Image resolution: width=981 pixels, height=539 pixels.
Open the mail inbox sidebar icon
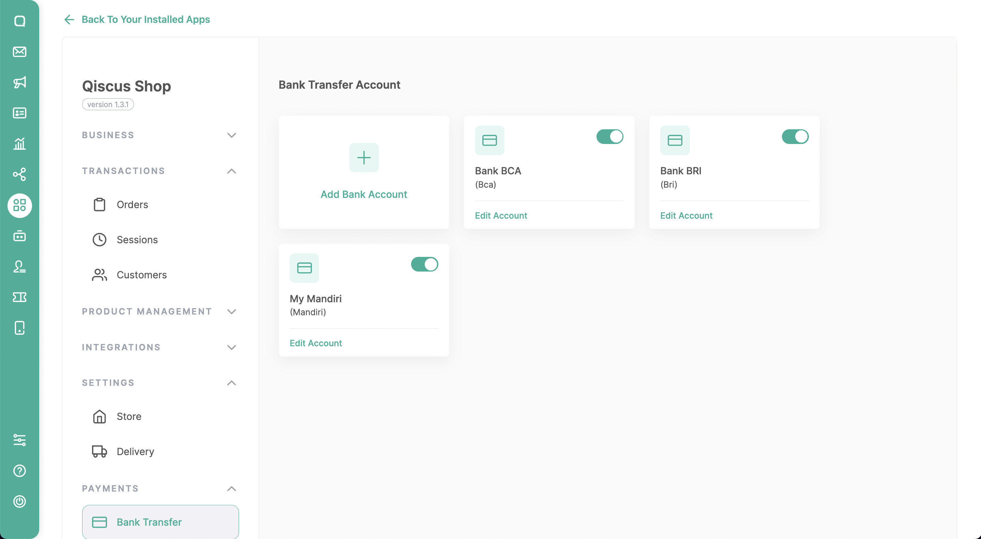(19, 52)
